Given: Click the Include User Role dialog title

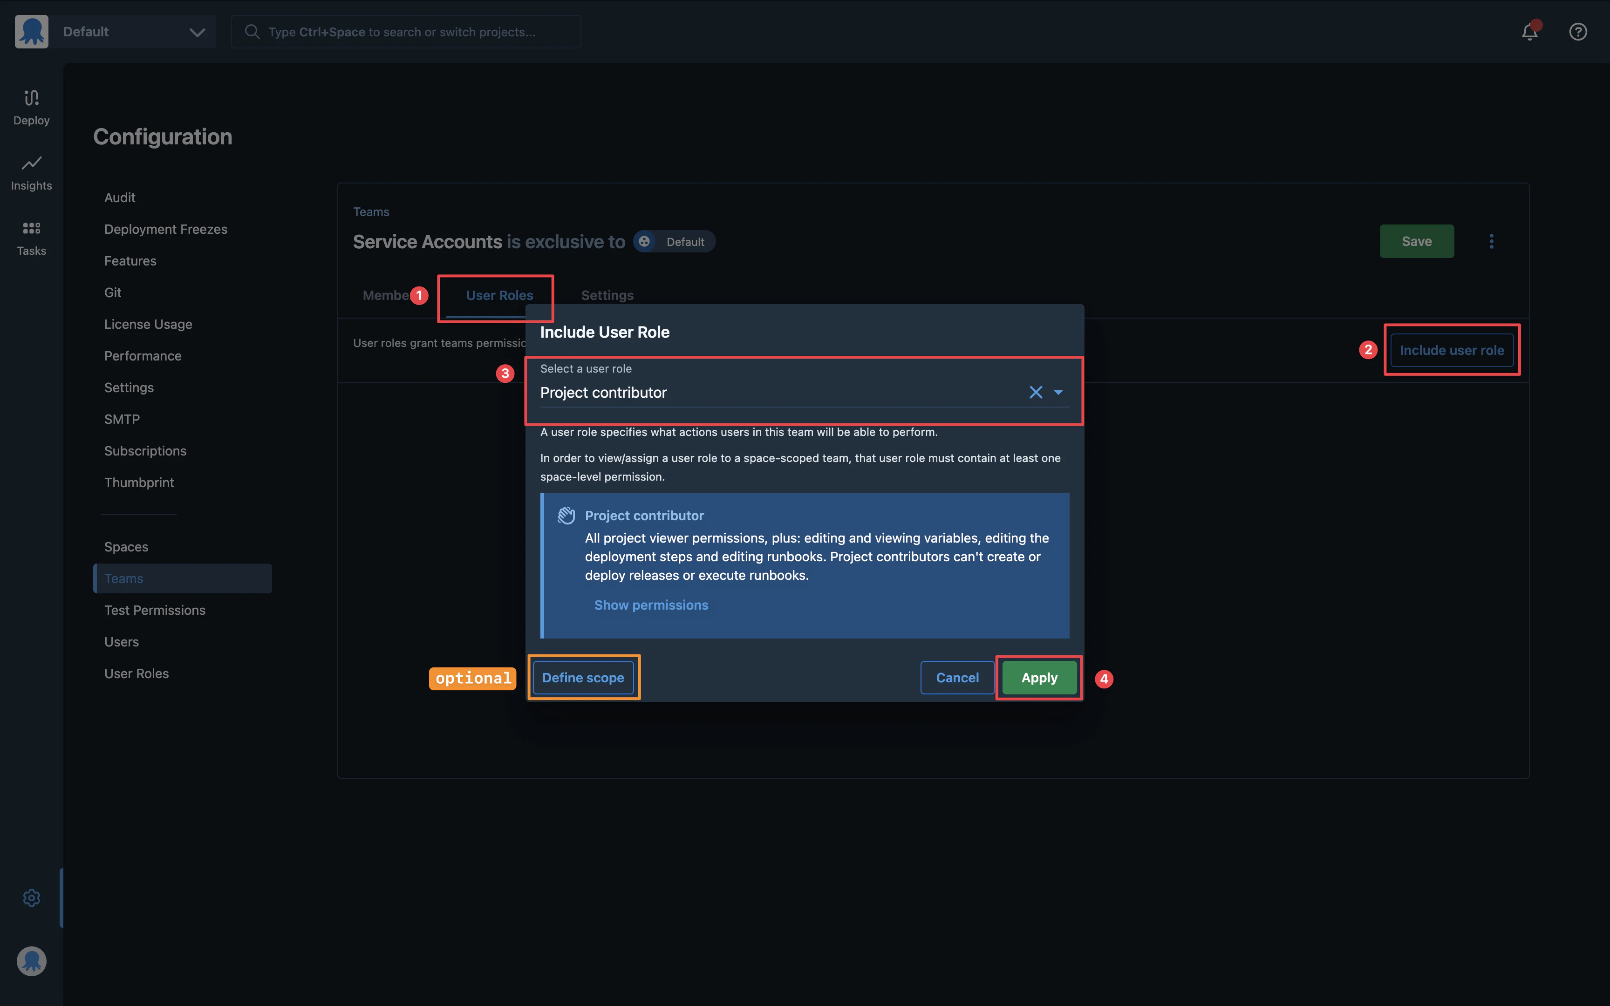Looking at the screenshot, I should (x=604, y=332).
